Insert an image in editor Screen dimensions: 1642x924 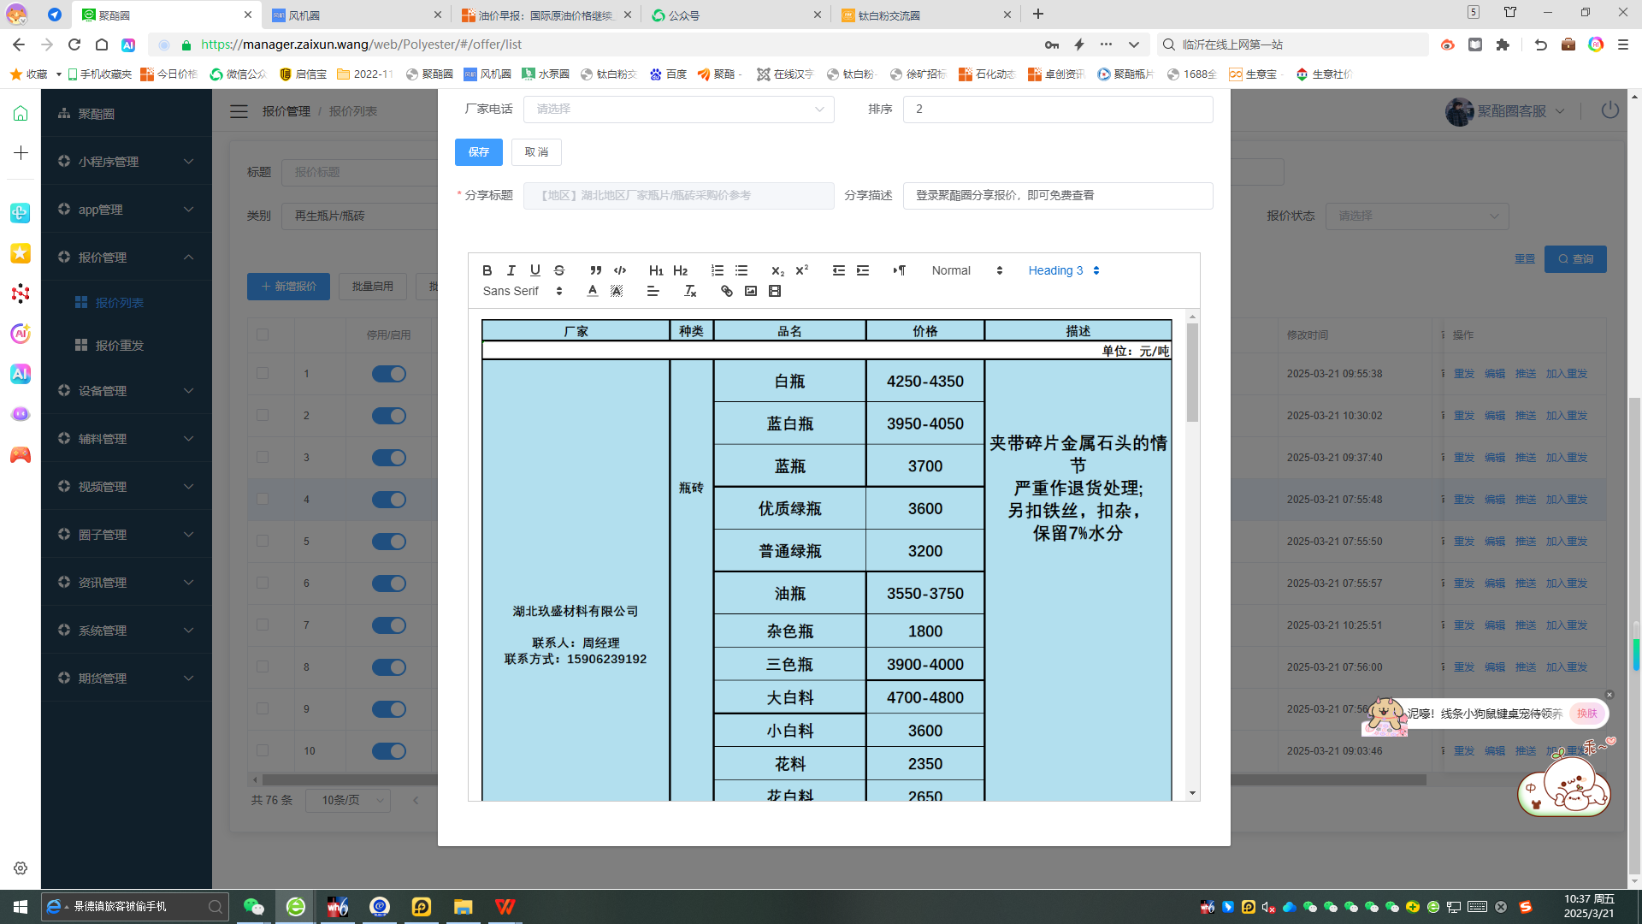click(x=751, y=291)
